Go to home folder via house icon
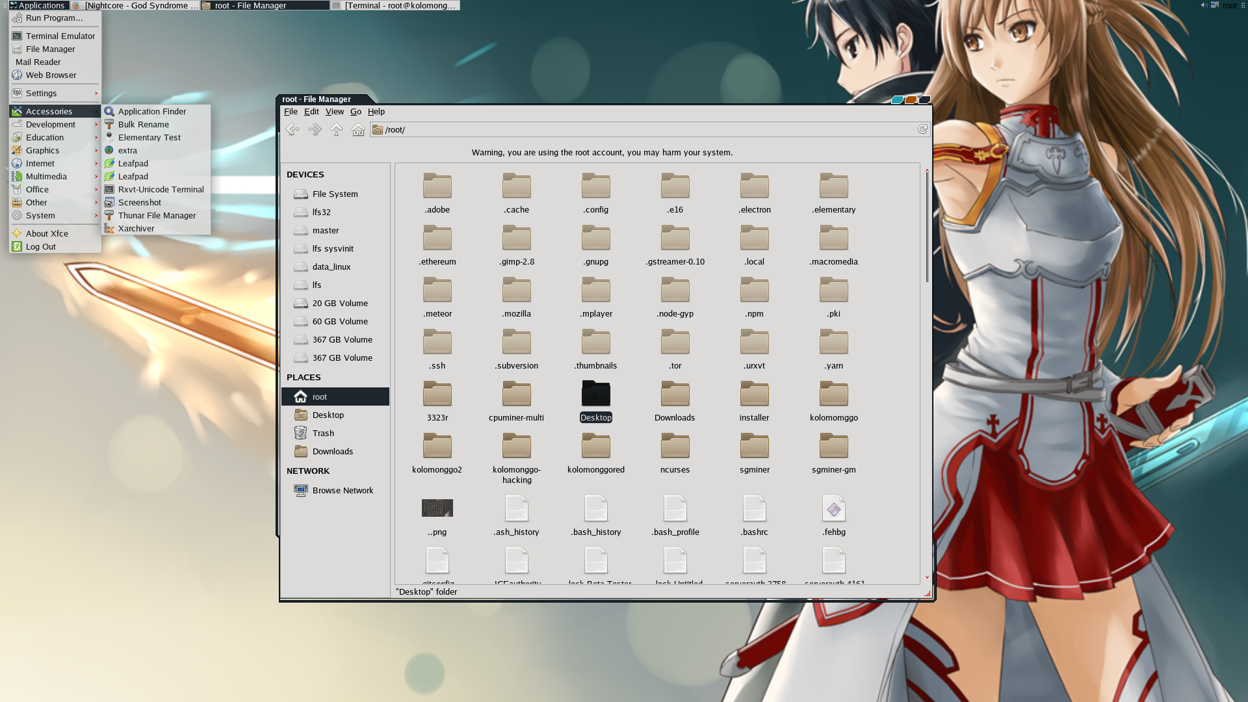The width and height of the screenshot is (1248, 702). [358, 129]
